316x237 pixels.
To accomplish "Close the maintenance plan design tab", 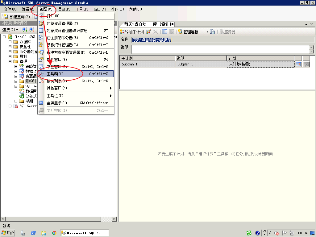I will (x=312, y=24).
